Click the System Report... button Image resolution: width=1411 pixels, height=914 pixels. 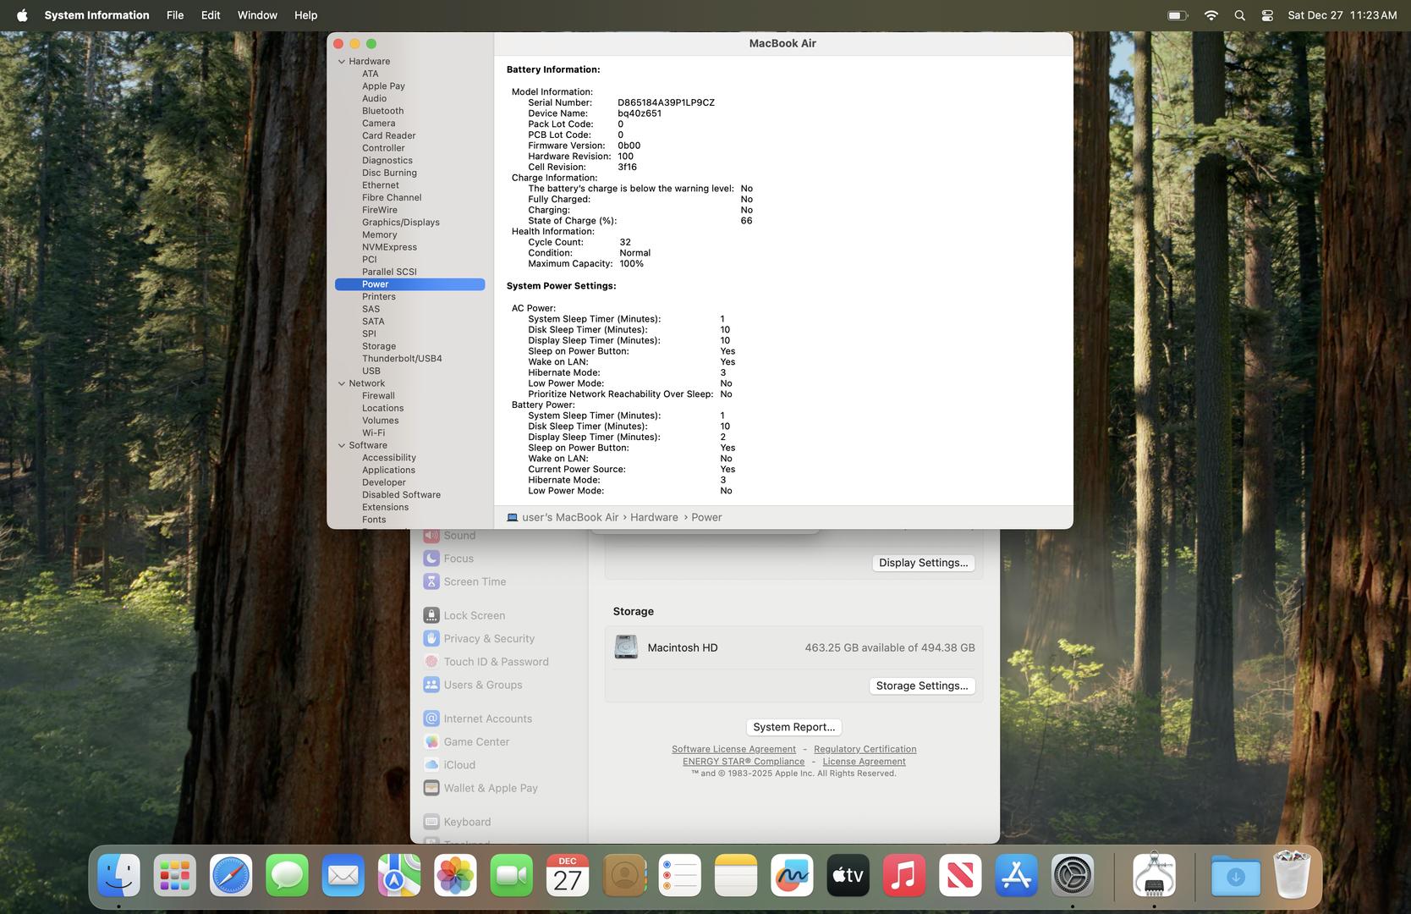pyautogui.click(x=793, y=727)
